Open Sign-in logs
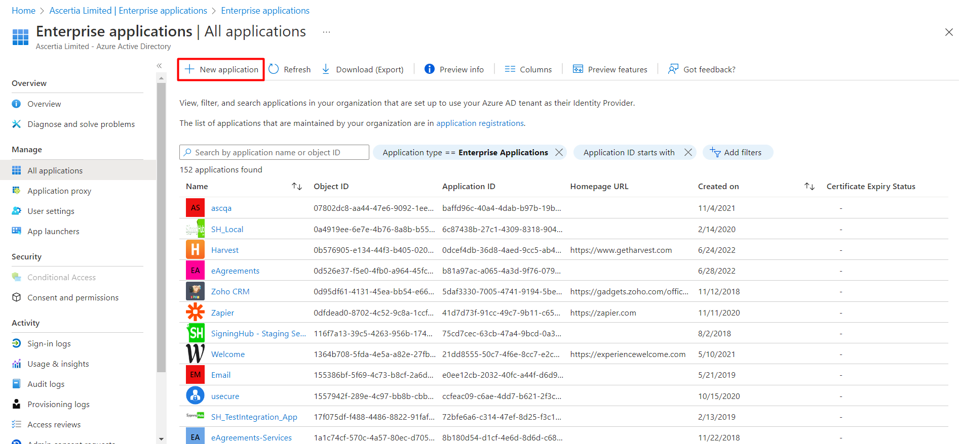This screenshot has height=444, width=960. click(49, 343)
